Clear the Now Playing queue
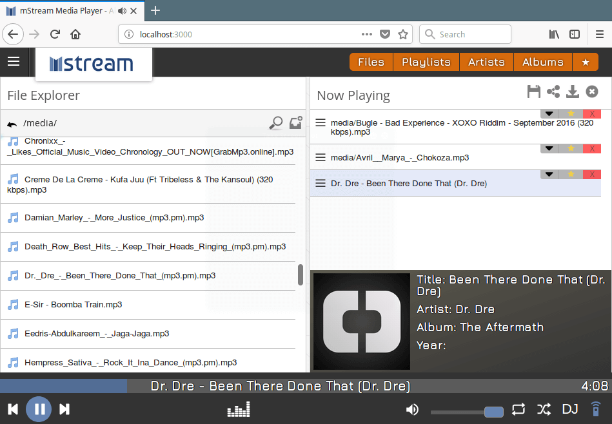 point(592,92)
